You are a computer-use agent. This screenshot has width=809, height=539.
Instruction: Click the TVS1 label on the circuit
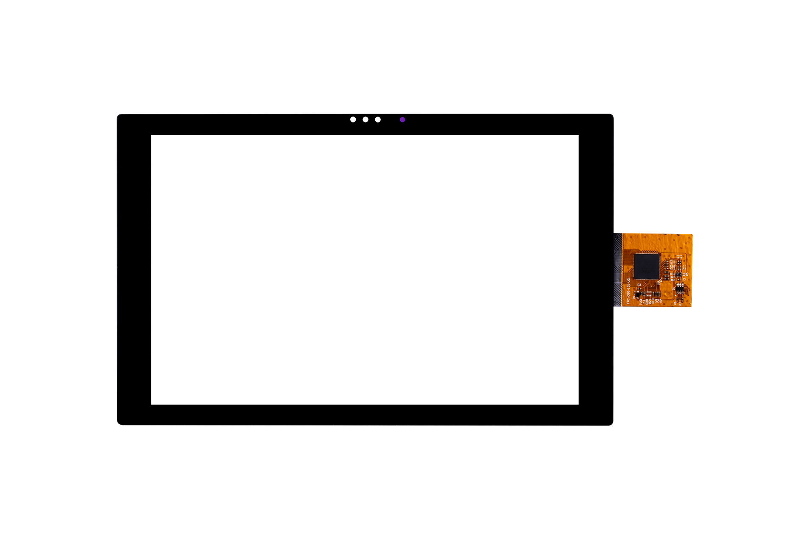click(x=641, y=302)
